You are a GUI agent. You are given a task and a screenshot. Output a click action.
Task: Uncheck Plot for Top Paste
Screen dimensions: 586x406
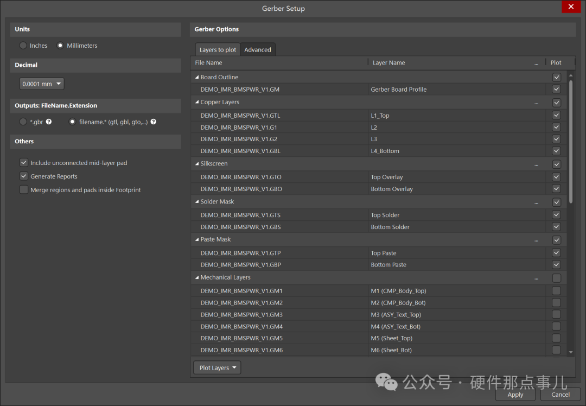557,253
